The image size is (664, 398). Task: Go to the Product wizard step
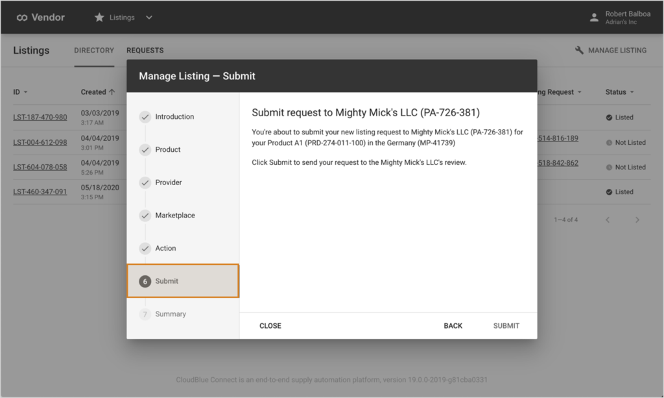click(x=167, y=149)
